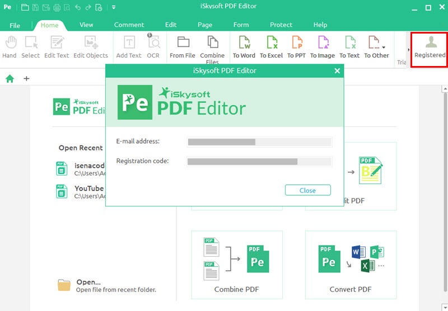Screen dimensions: 448x311
Task: Add a new tab with plus icon
Action: [26, 78]
